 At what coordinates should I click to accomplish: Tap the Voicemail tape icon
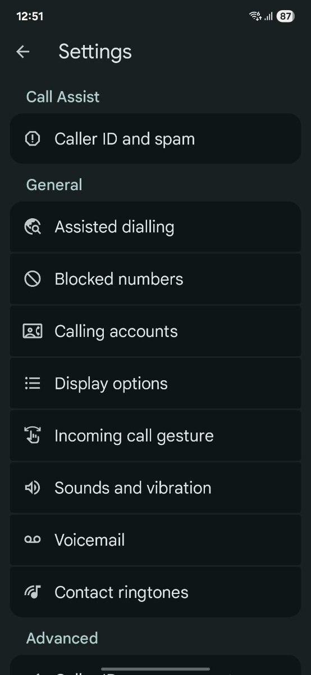(x=33, y=540)
